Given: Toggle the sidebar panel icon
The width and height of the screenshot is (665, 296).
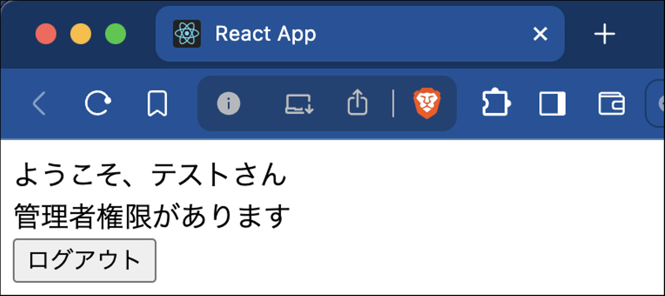Looking at the screenshot, I should tap(552, 103).
